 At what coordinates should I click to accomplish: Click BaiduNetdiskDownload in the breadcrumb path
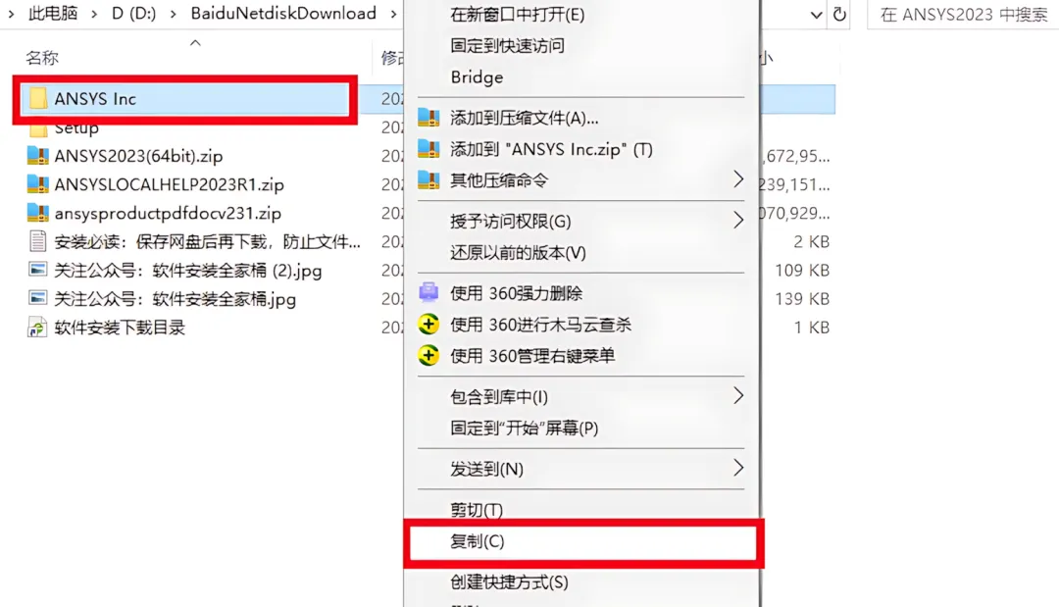[x=283, y=14]
